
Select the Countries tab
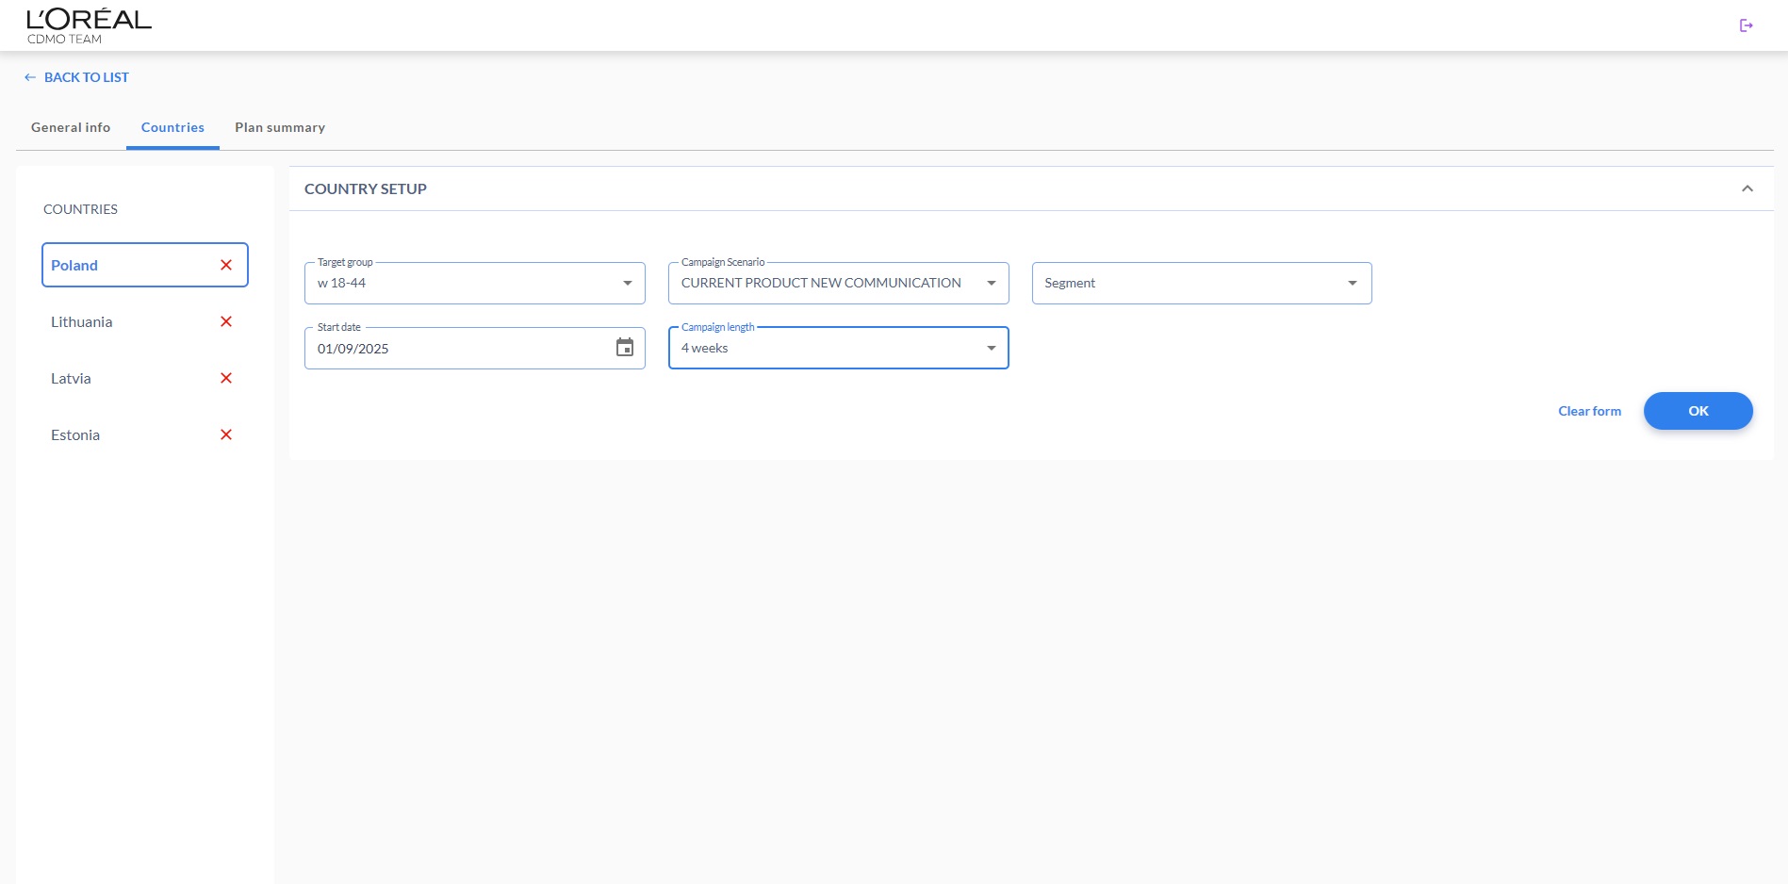[172, 127]
